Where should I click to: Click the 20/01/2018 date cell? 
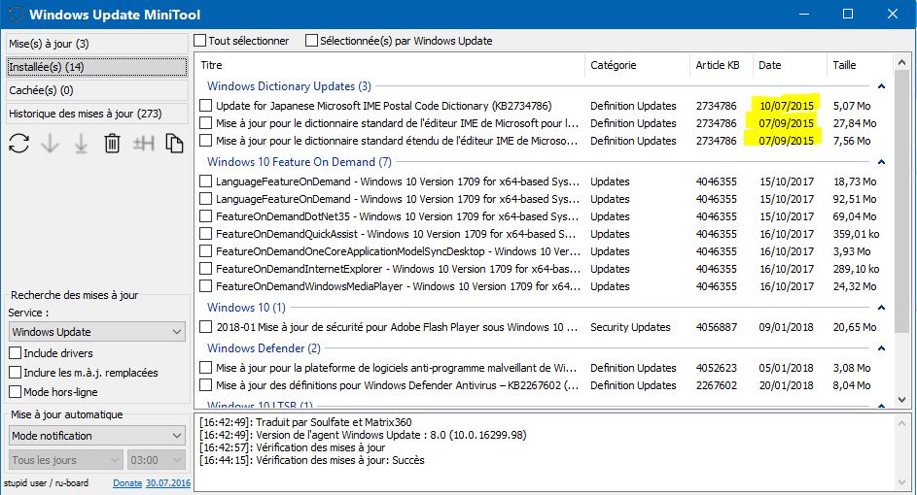pyautogui.click(x=786, y=385)
